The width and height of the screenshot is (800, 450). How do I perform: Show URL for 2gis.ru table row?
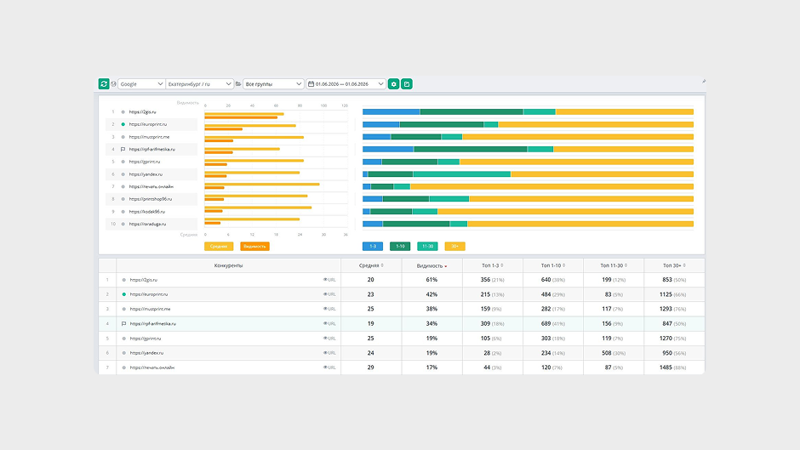[x=329, y=280]
